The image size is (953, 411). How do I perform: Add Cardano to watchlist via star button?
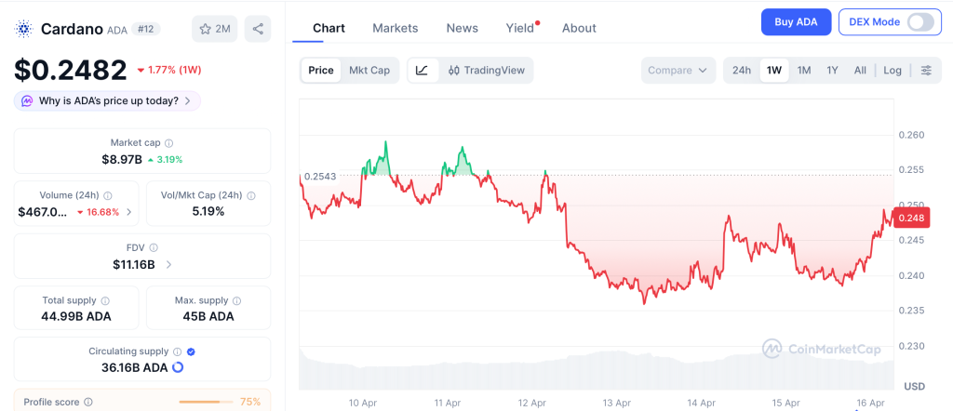214,29
